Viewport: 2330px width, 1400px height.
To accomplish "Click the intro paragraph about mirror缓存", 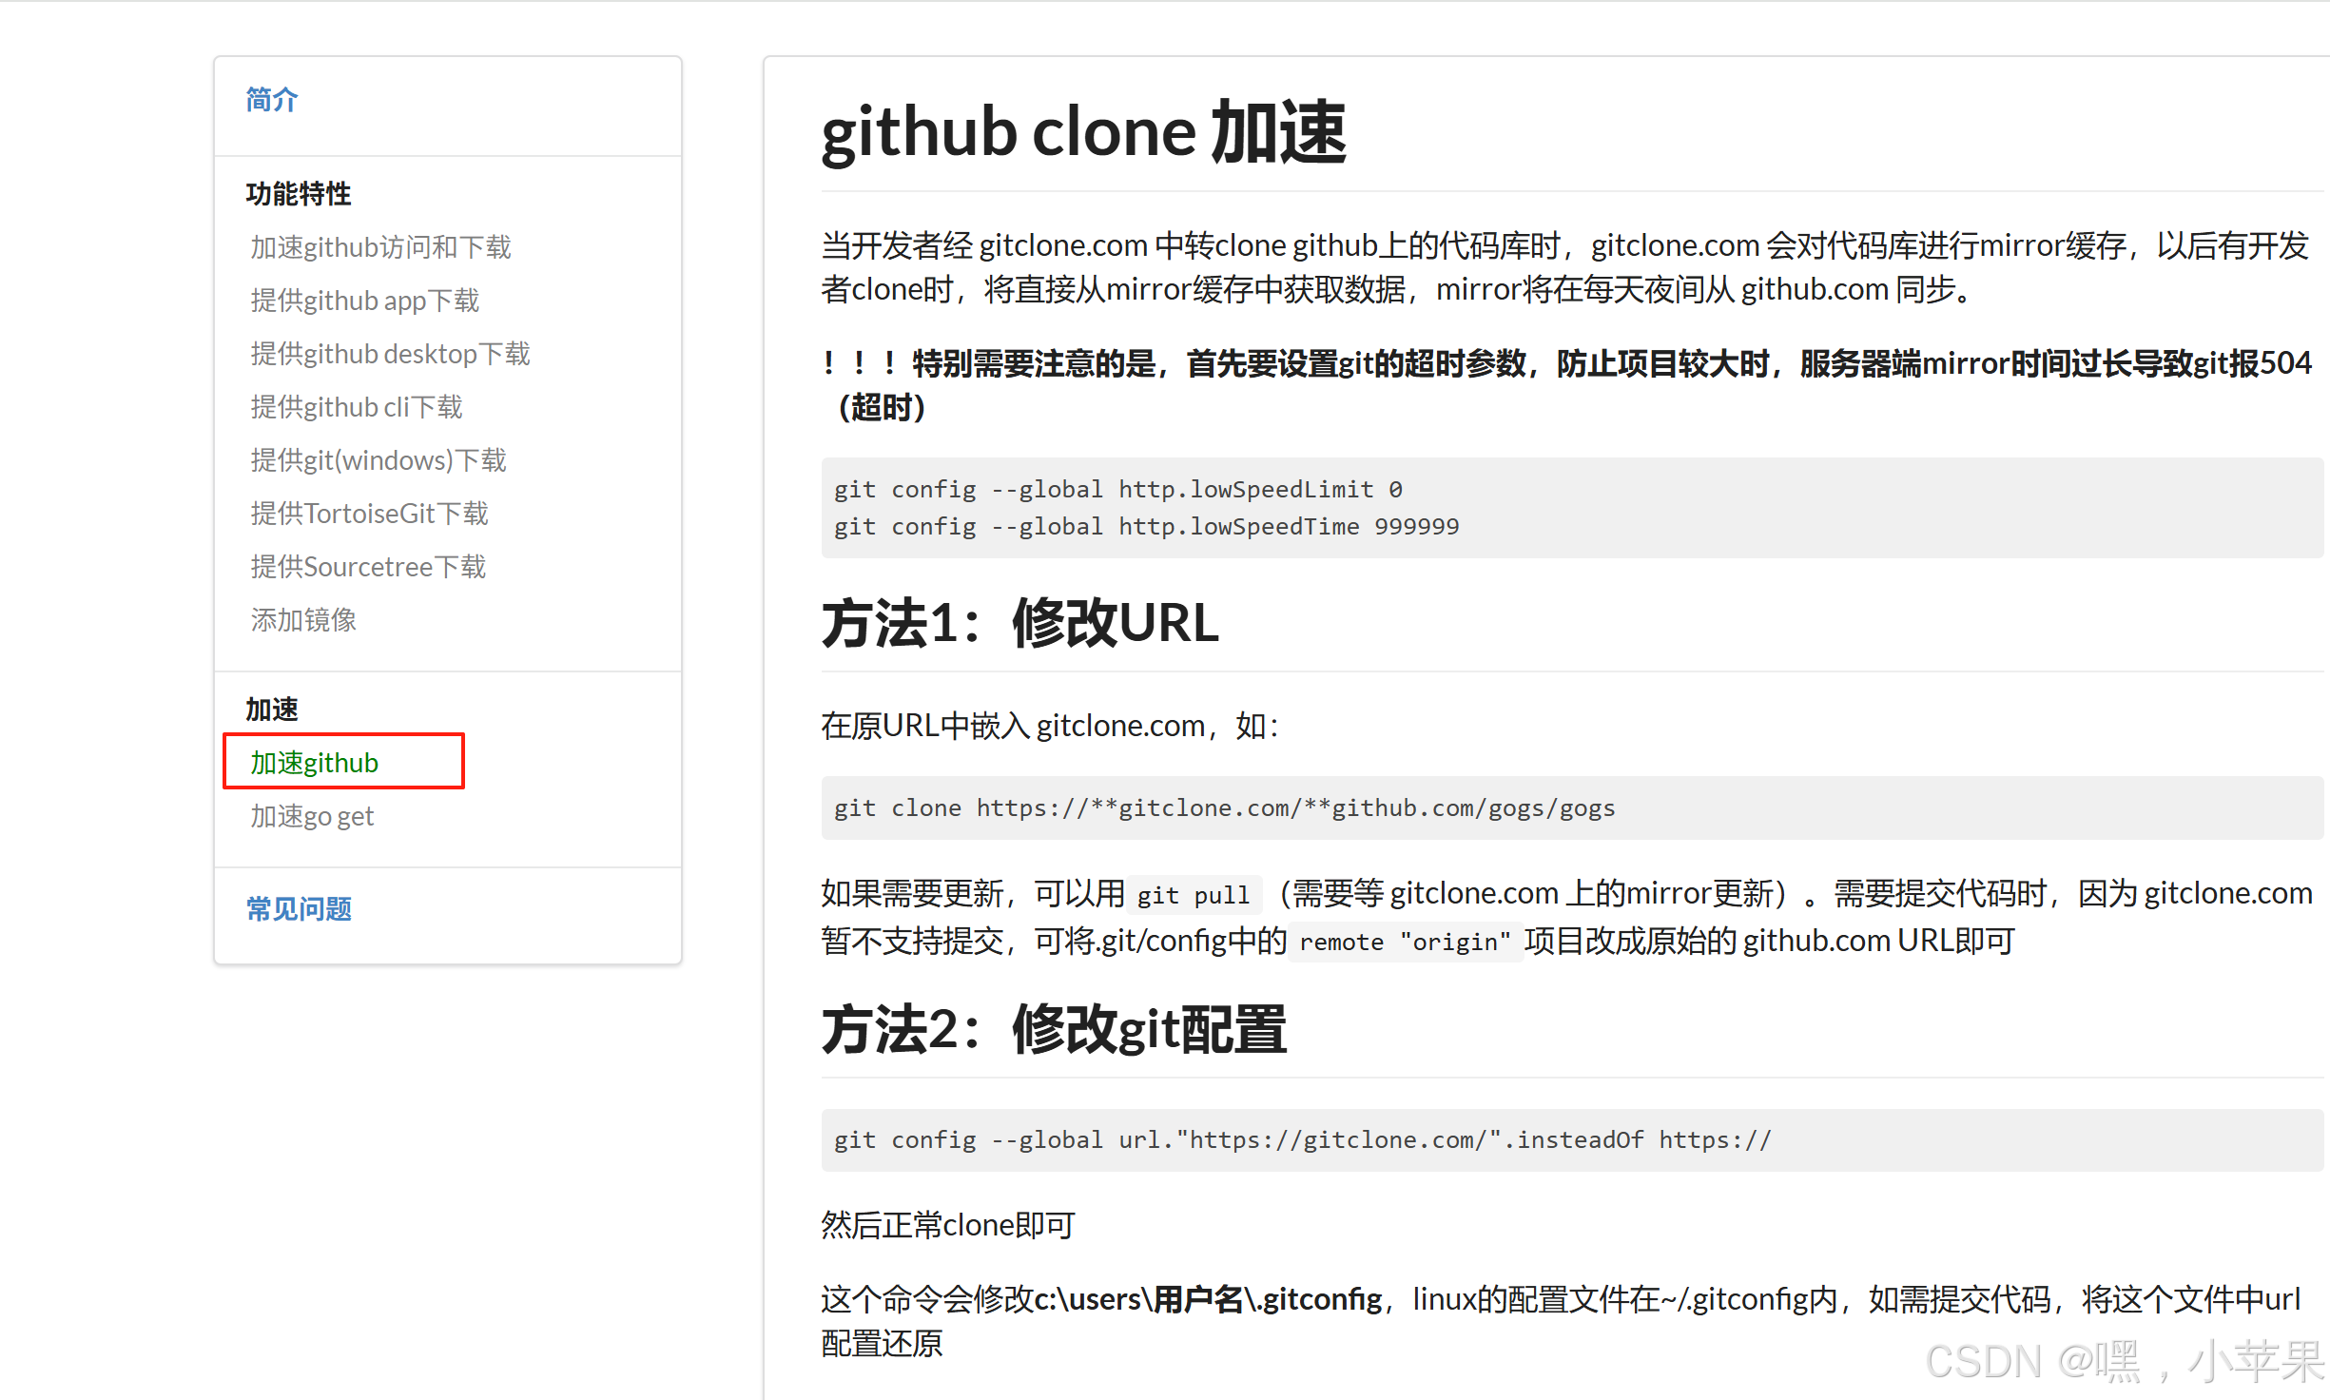I will click(x=1565, y=267).
